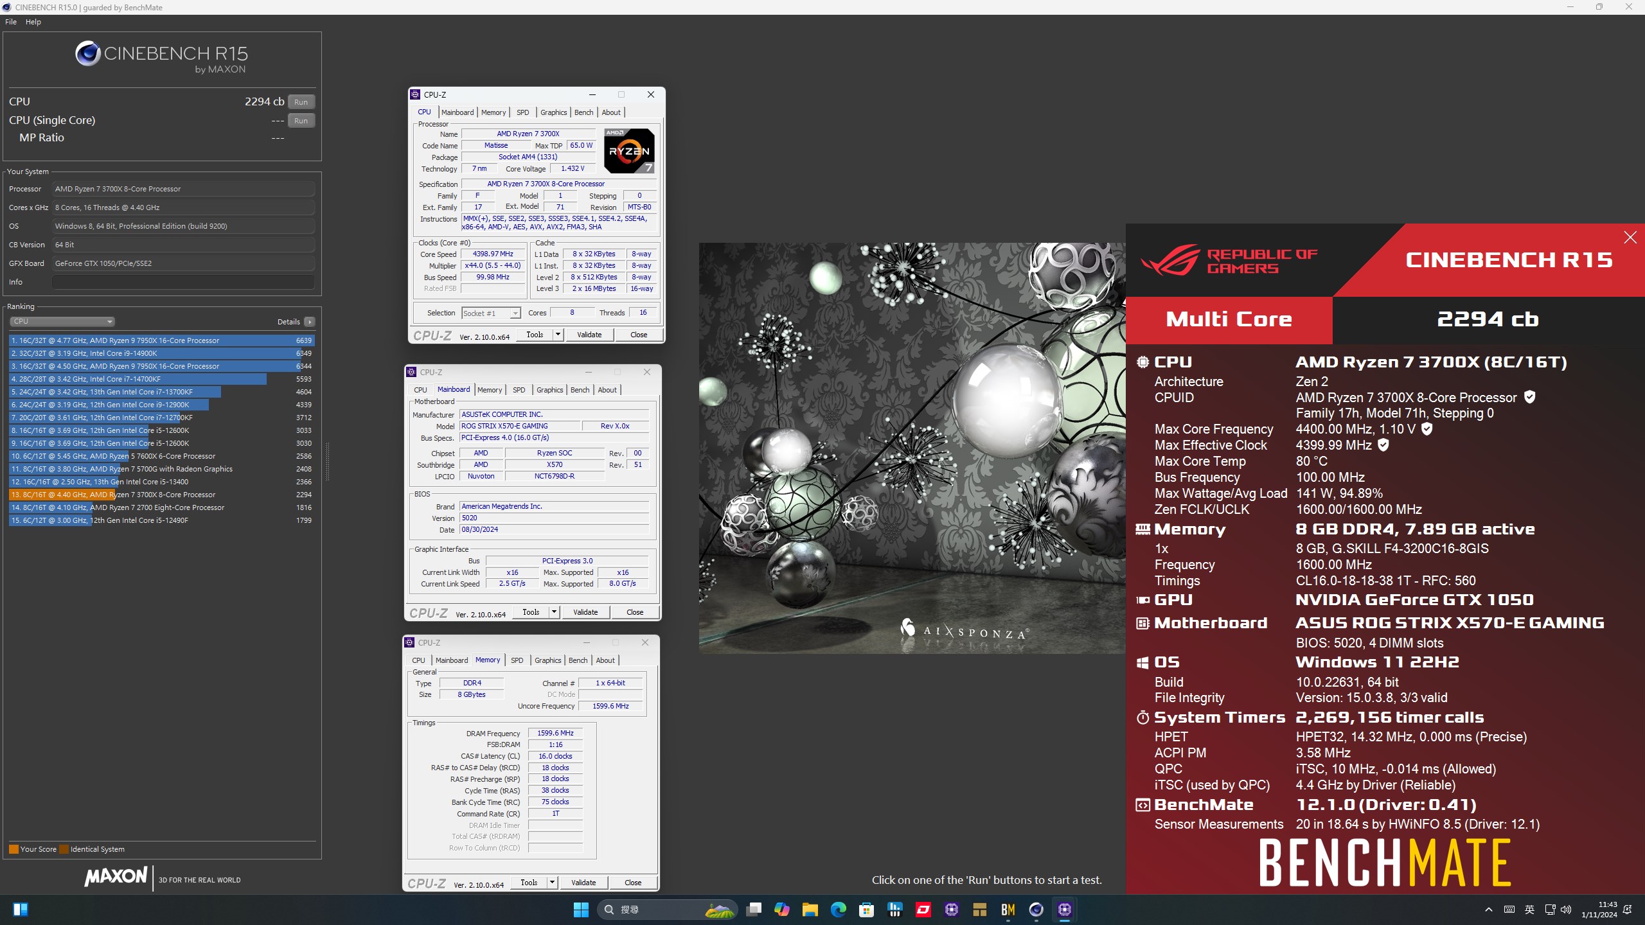Run the CPU multi-core benchmark
This screenshot has width=1645, height=925.
point(301,102)
